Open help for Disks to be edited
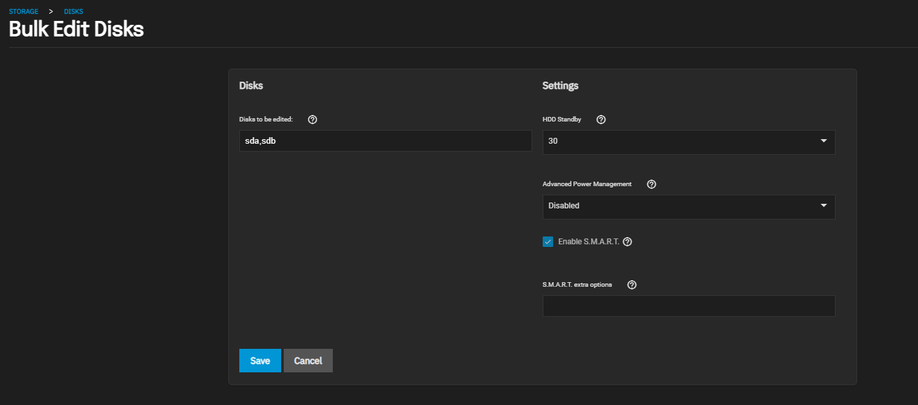 click(313, 120)
